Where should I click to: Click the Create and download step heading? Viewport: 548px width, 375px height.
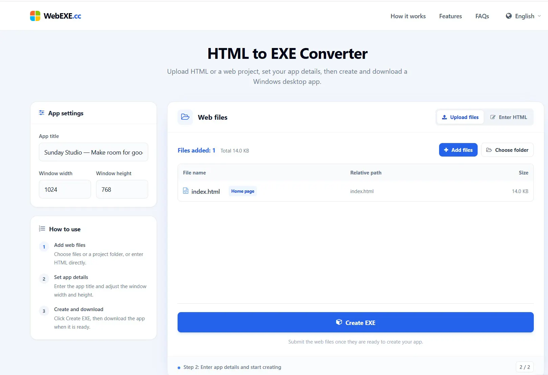[78, 309]
